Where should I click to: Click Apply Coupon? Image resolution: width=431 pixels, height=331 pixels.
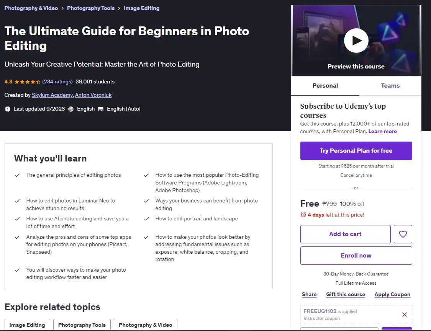pos(392,295)
